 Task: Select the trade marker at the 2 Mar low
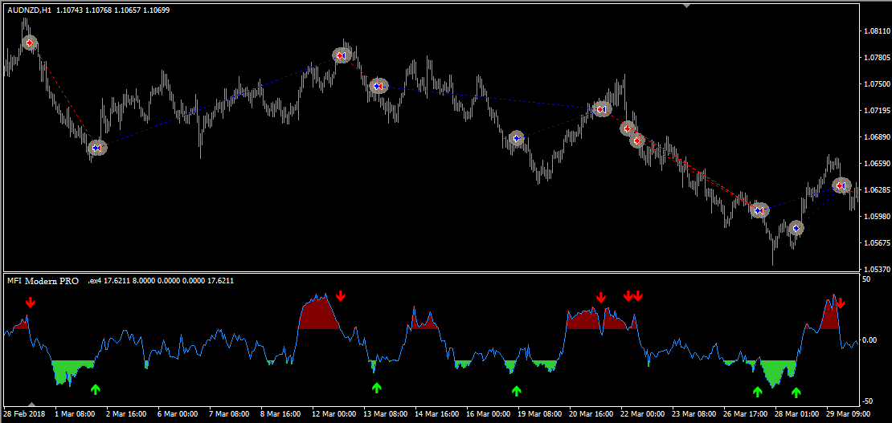pos(97,148)
